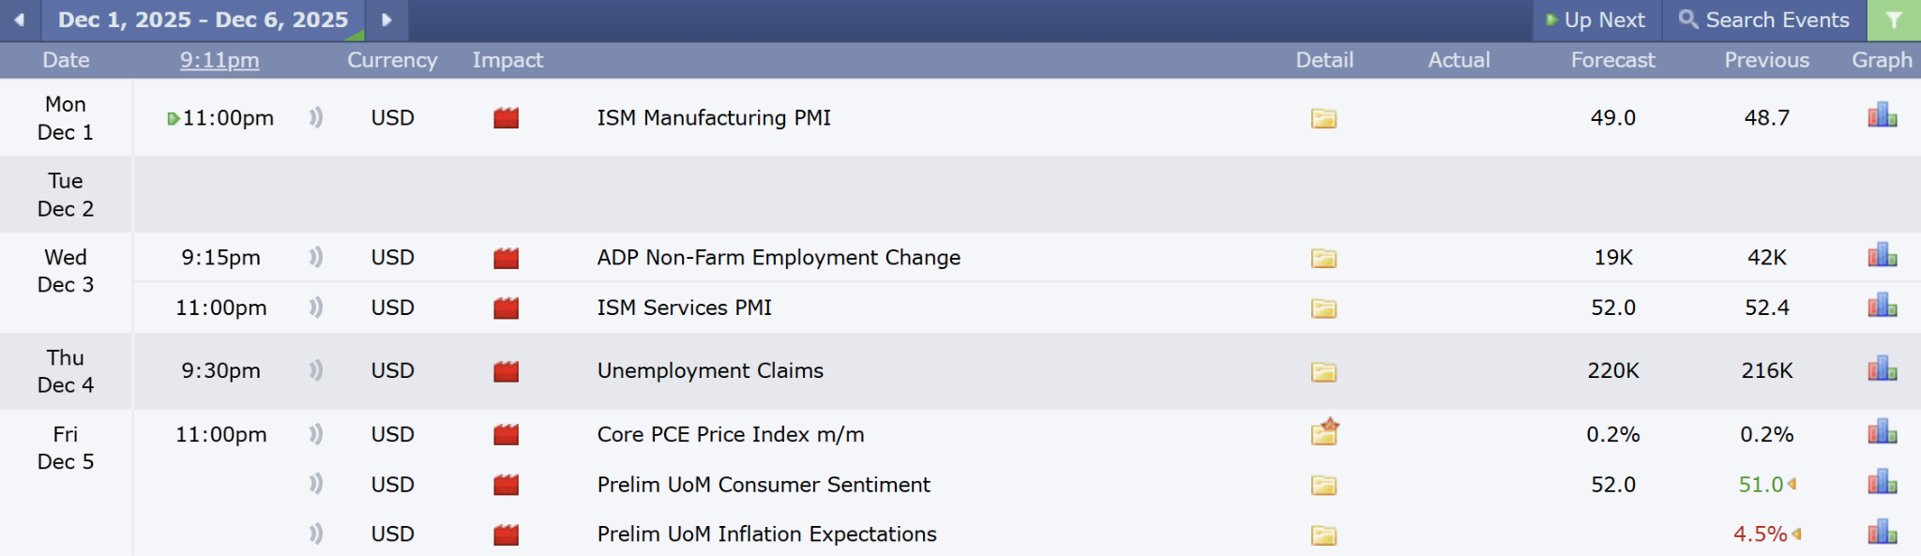Open detail folder for ISM Services PMI
The height and width of the screenshot is (556, 1921).
pyautogui.click(x=1324, y=308)
